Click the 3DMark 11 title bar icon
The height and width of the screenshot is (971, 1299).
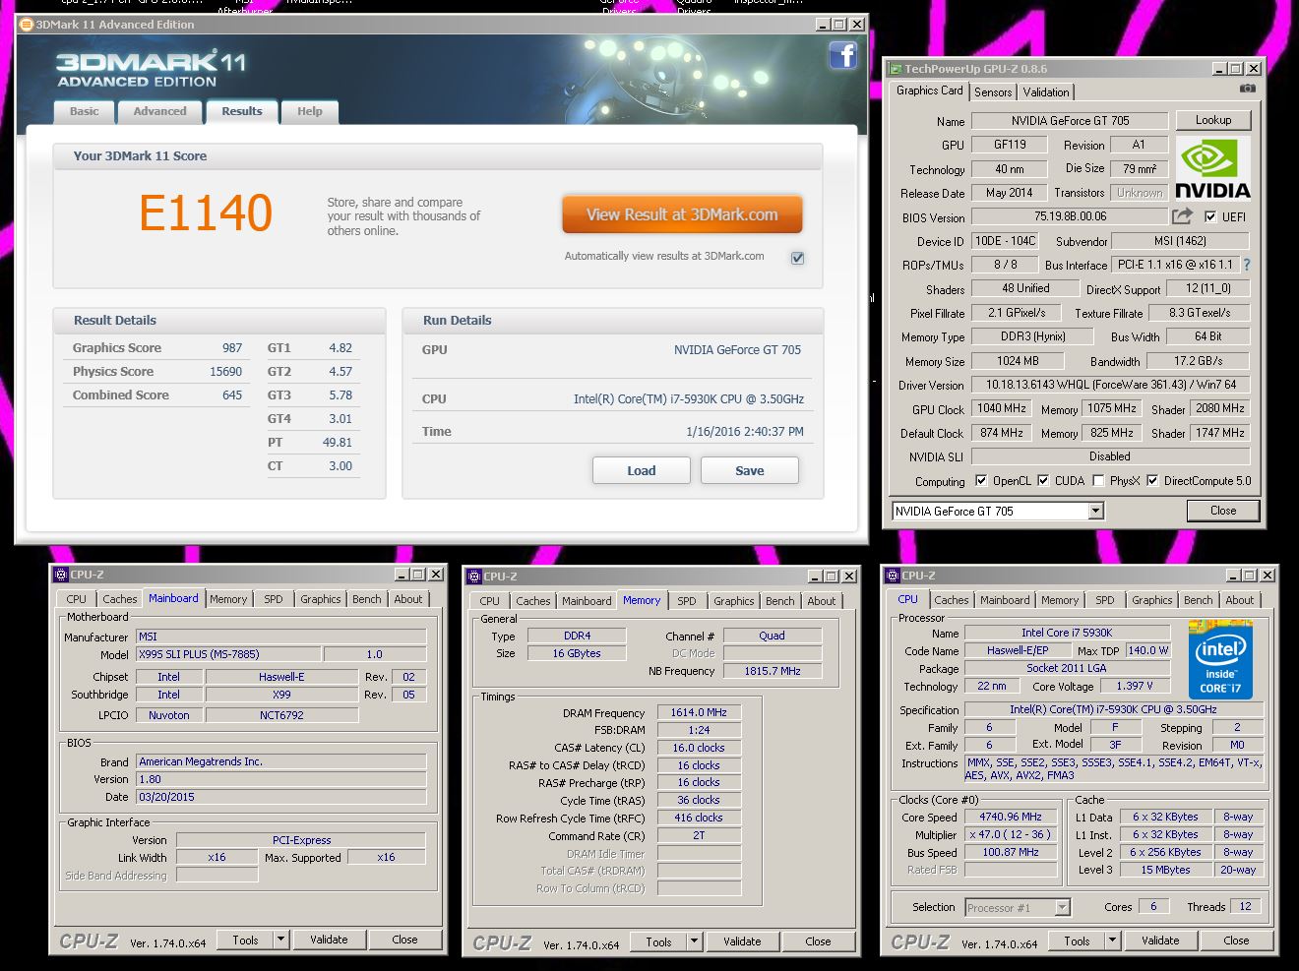pos(27,25)
